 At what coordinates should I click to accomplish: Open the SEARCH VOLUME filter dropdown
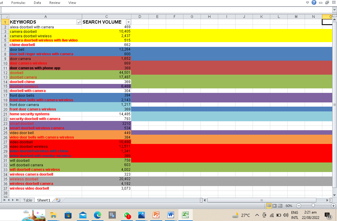point(128,22)
